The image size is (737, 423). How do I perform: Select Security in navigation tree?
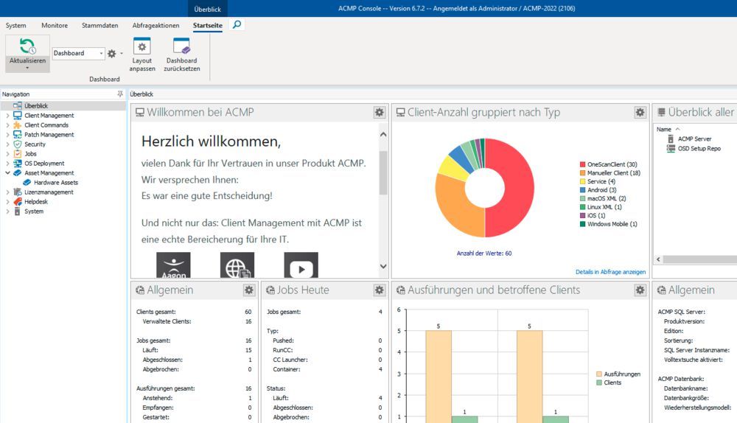[x=35, y=144]
